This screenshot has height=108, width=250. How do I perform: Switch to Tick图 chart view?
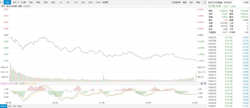point(23,2)
